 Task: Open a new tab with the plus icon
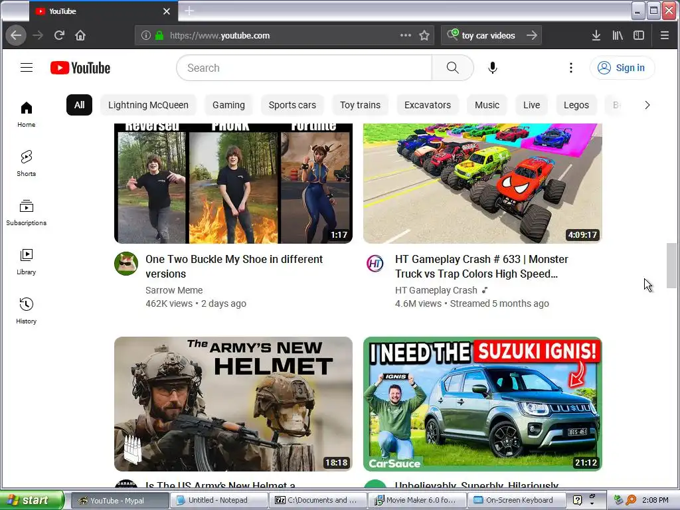pos(189,11)
